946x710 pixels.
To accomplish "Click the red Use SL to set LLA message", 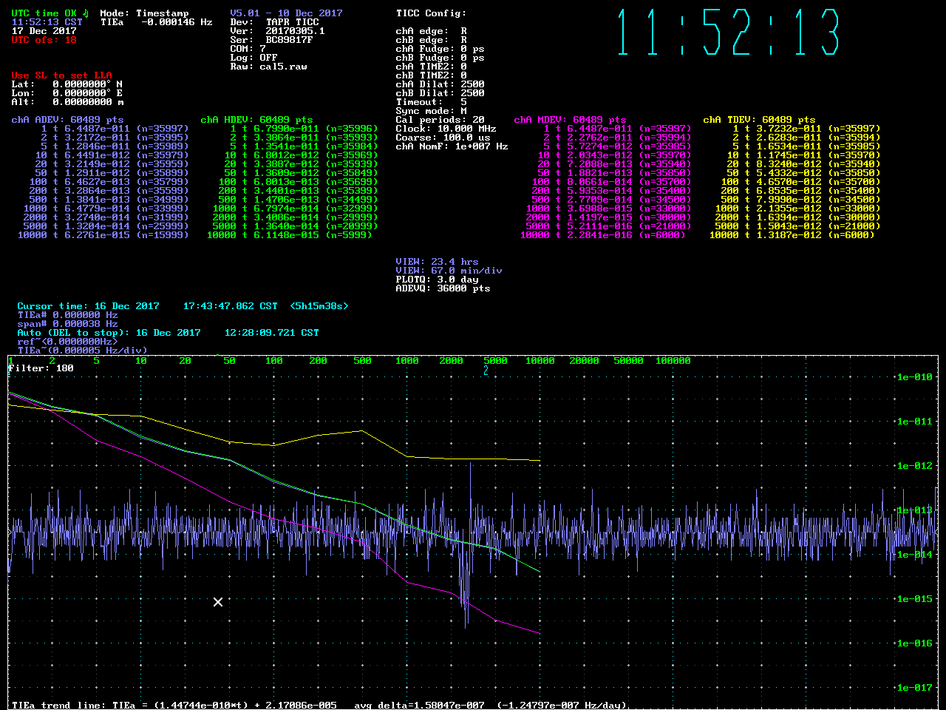I will pyautogui.click(x=61, y=75).
